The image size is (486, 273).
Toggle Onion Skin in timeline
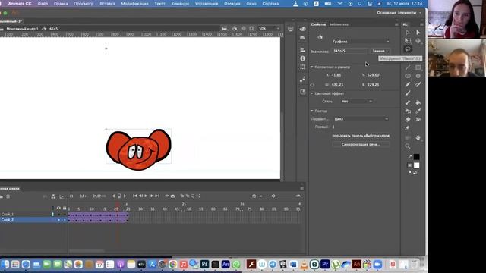coord(182,196)
